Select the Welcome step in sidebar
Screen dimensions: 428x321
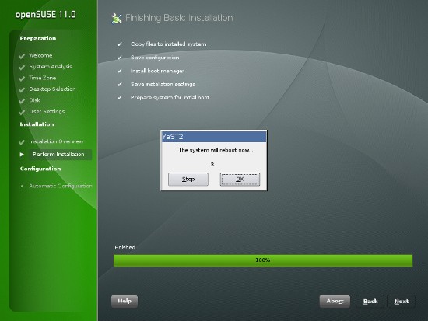(x=40, y=55)
